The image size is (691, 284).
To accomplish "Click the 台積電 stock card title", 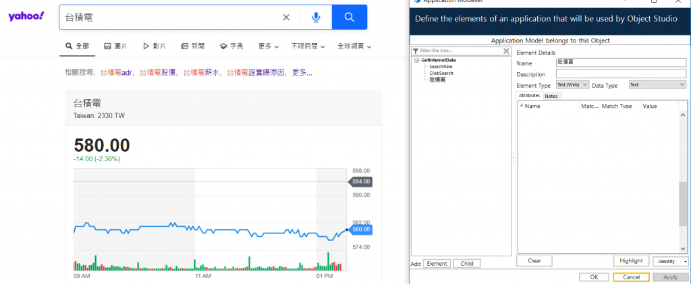I will (87, 103).
